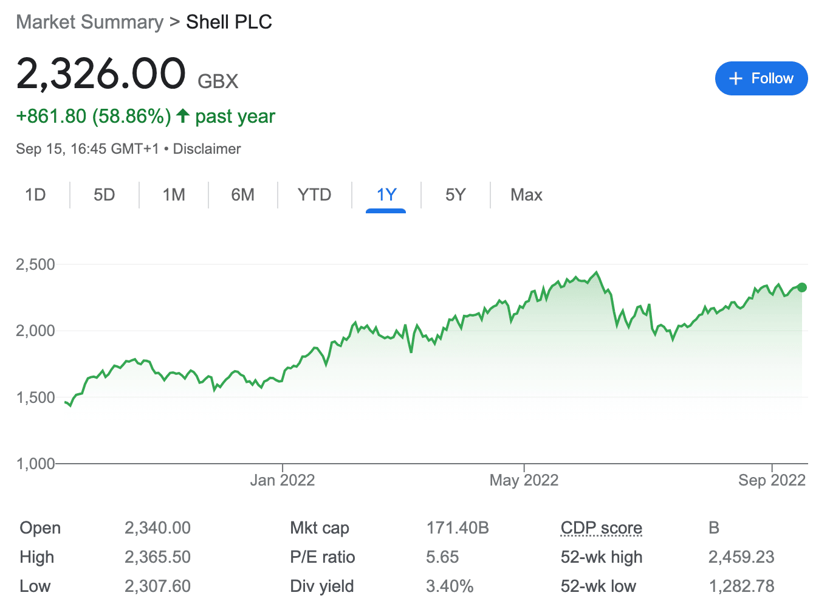Switch to the 1D range tab
The height and width of the screenshot is (615, 830).
(35, 195)
